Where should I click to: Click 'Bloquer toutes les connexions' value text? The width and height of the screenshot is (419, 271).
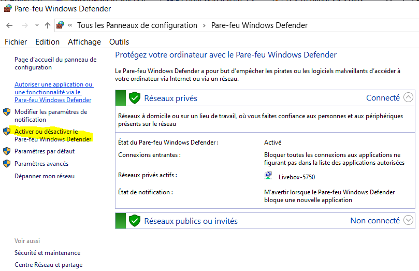point(334,159)
